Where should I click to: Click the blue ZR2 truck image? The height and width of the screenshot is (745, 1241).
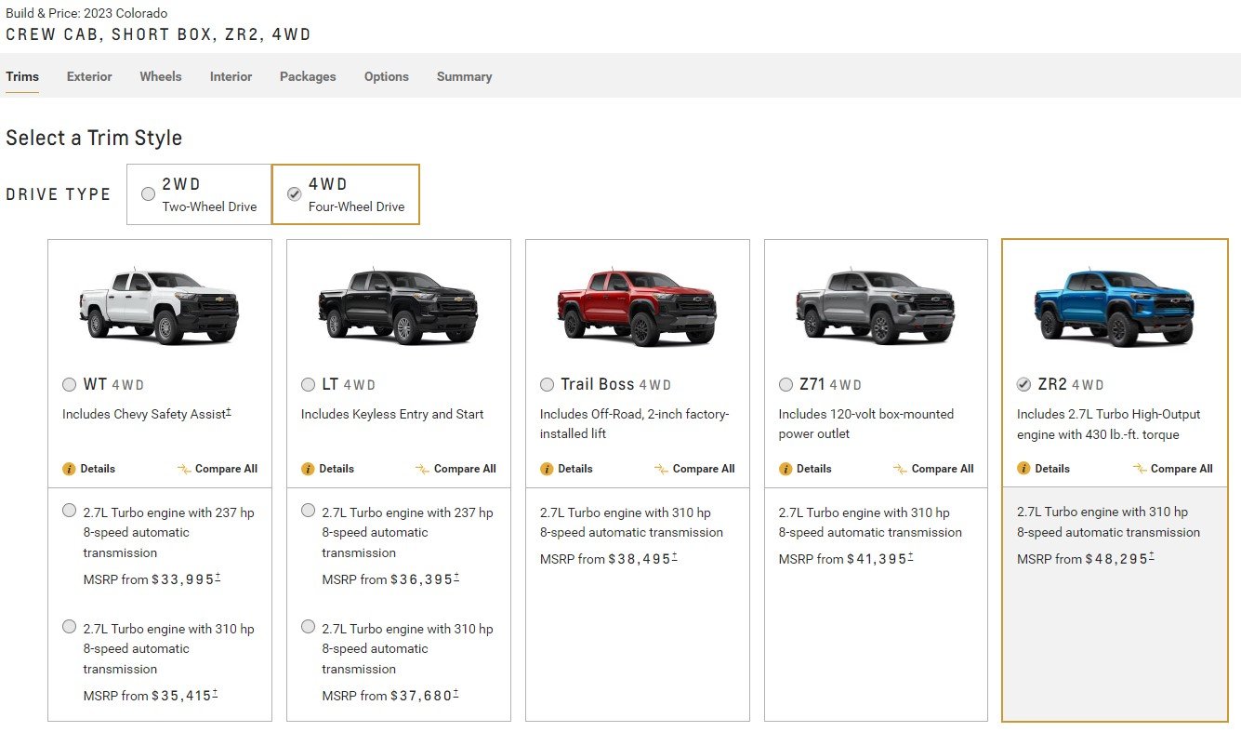pyautogui.click(x=1114, y=305)
